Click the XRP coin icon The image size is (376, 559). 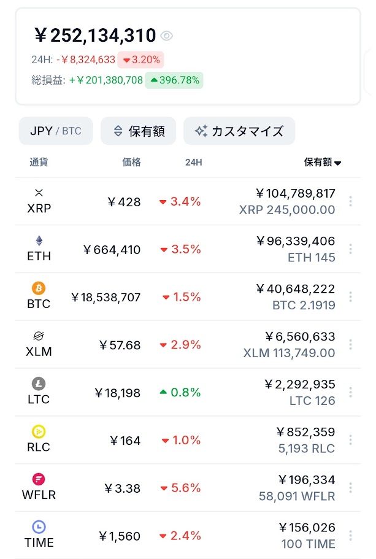click(39, 193)
